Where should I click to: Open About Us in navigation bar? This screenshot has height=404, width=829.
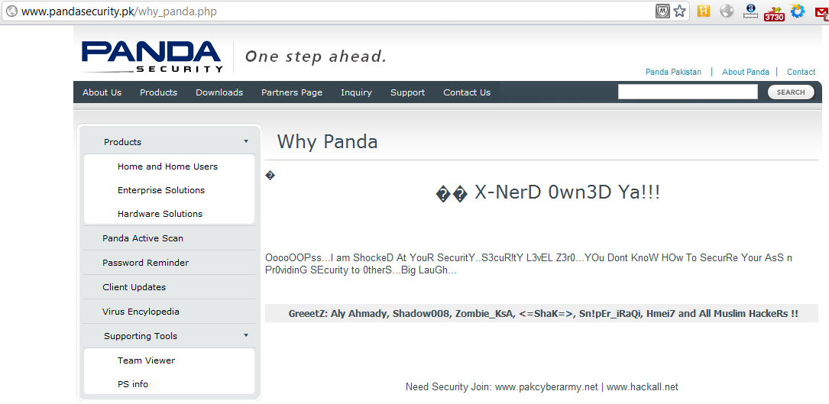(102, 92)
